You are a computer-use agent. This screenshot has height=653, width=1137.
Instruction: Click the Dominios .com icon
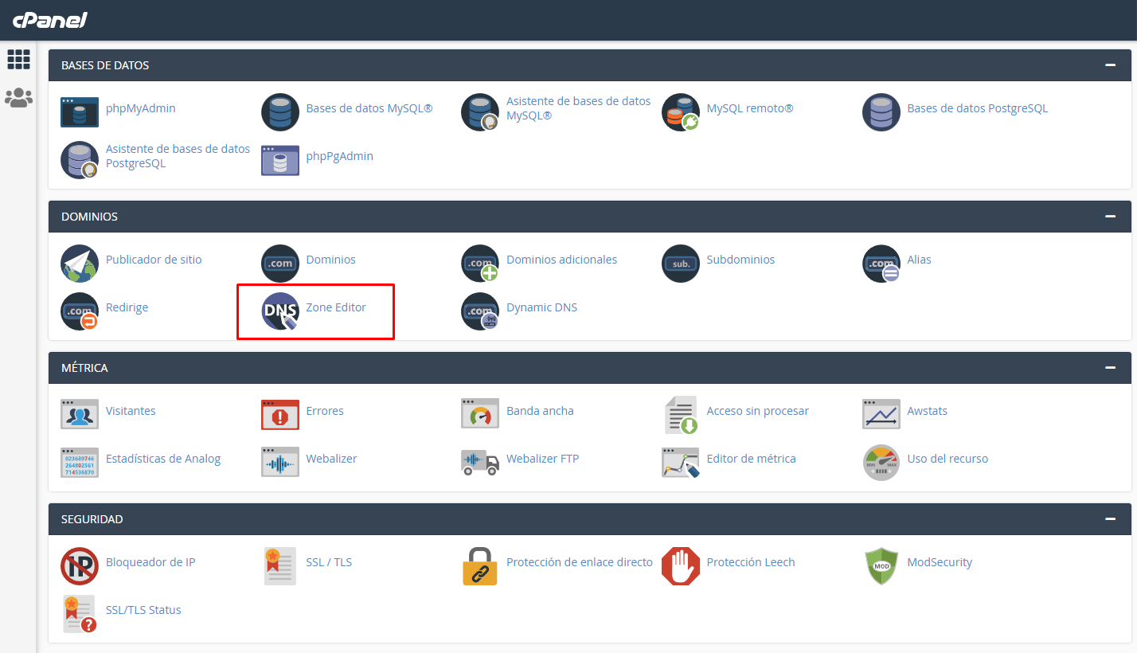[x=280, y=264]
